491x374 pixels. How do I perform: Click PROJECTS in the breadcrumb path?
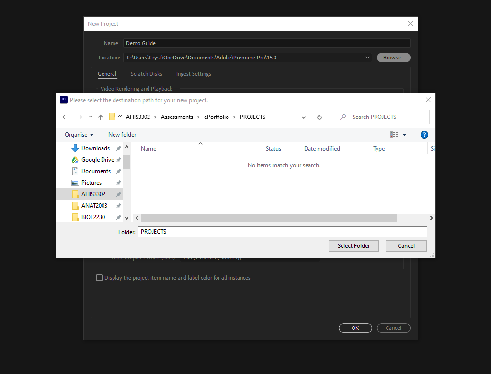[253, 117]
